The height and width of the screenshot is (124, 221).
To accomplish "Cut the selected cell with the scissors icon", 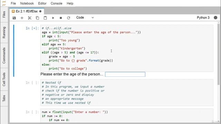I will (30, 18).
